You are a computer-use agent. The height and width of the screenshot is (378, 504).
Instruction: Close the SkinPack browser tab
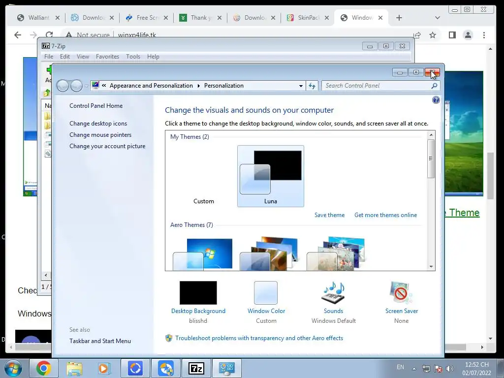327,18
